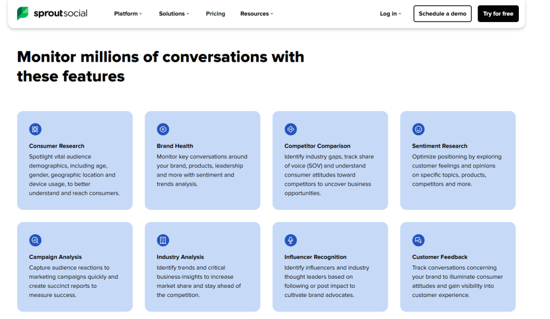Click the Consumer Research gear icon
Screen dimensions: 550x319
[35, 129]
